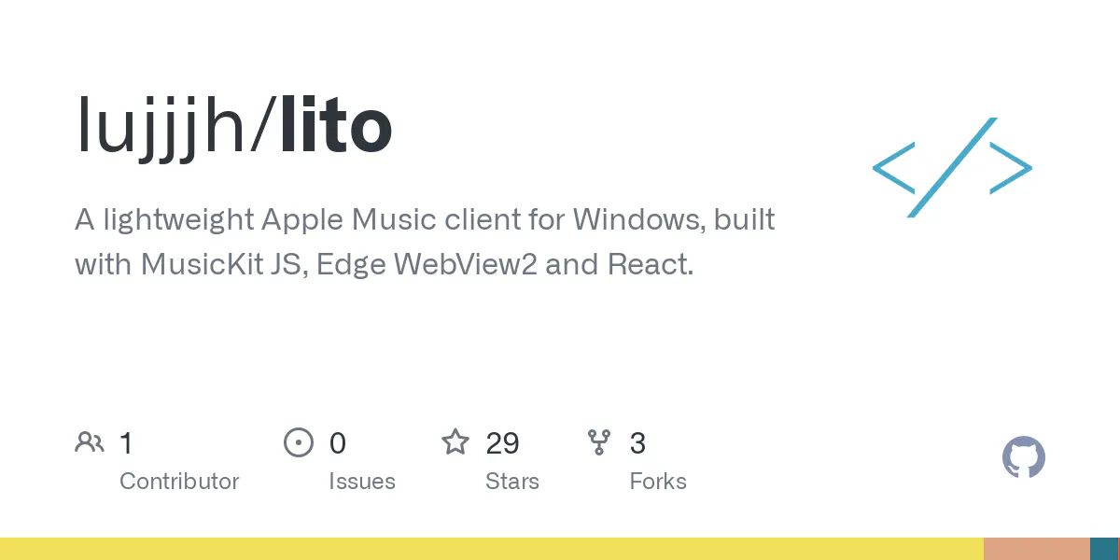Open the Issues label
The image size is (1120, 560).
pos(362,482)
